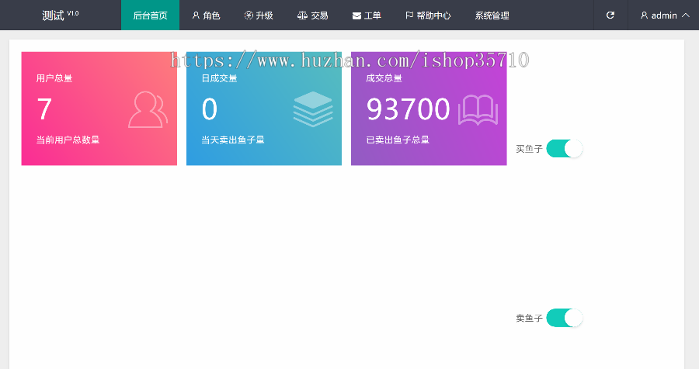Click the users icon in 用户总量 card
Screen dimensions: 699x369
(148, 110)
